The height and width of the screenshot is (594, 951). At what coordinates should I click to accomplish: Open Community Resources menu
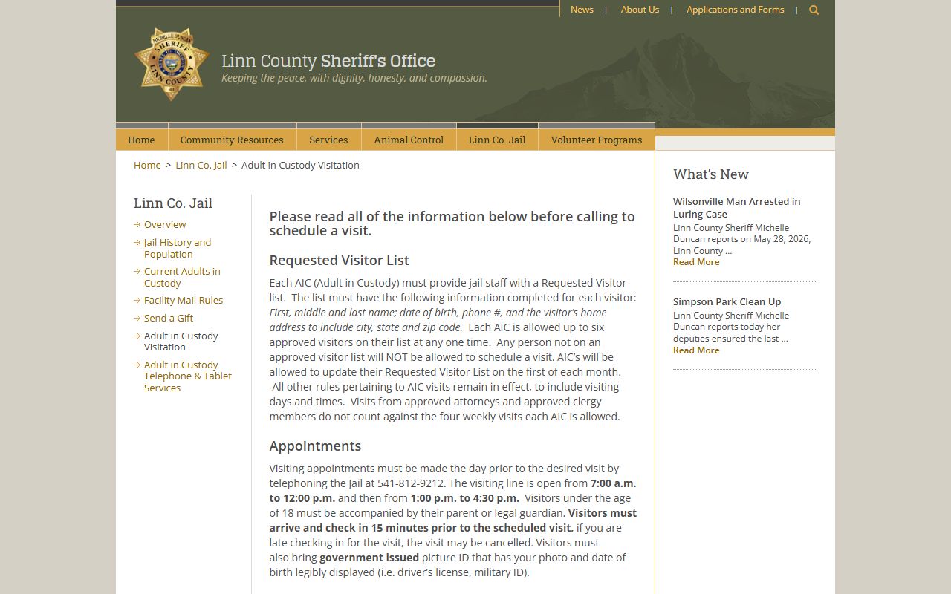tap(232, 140)
